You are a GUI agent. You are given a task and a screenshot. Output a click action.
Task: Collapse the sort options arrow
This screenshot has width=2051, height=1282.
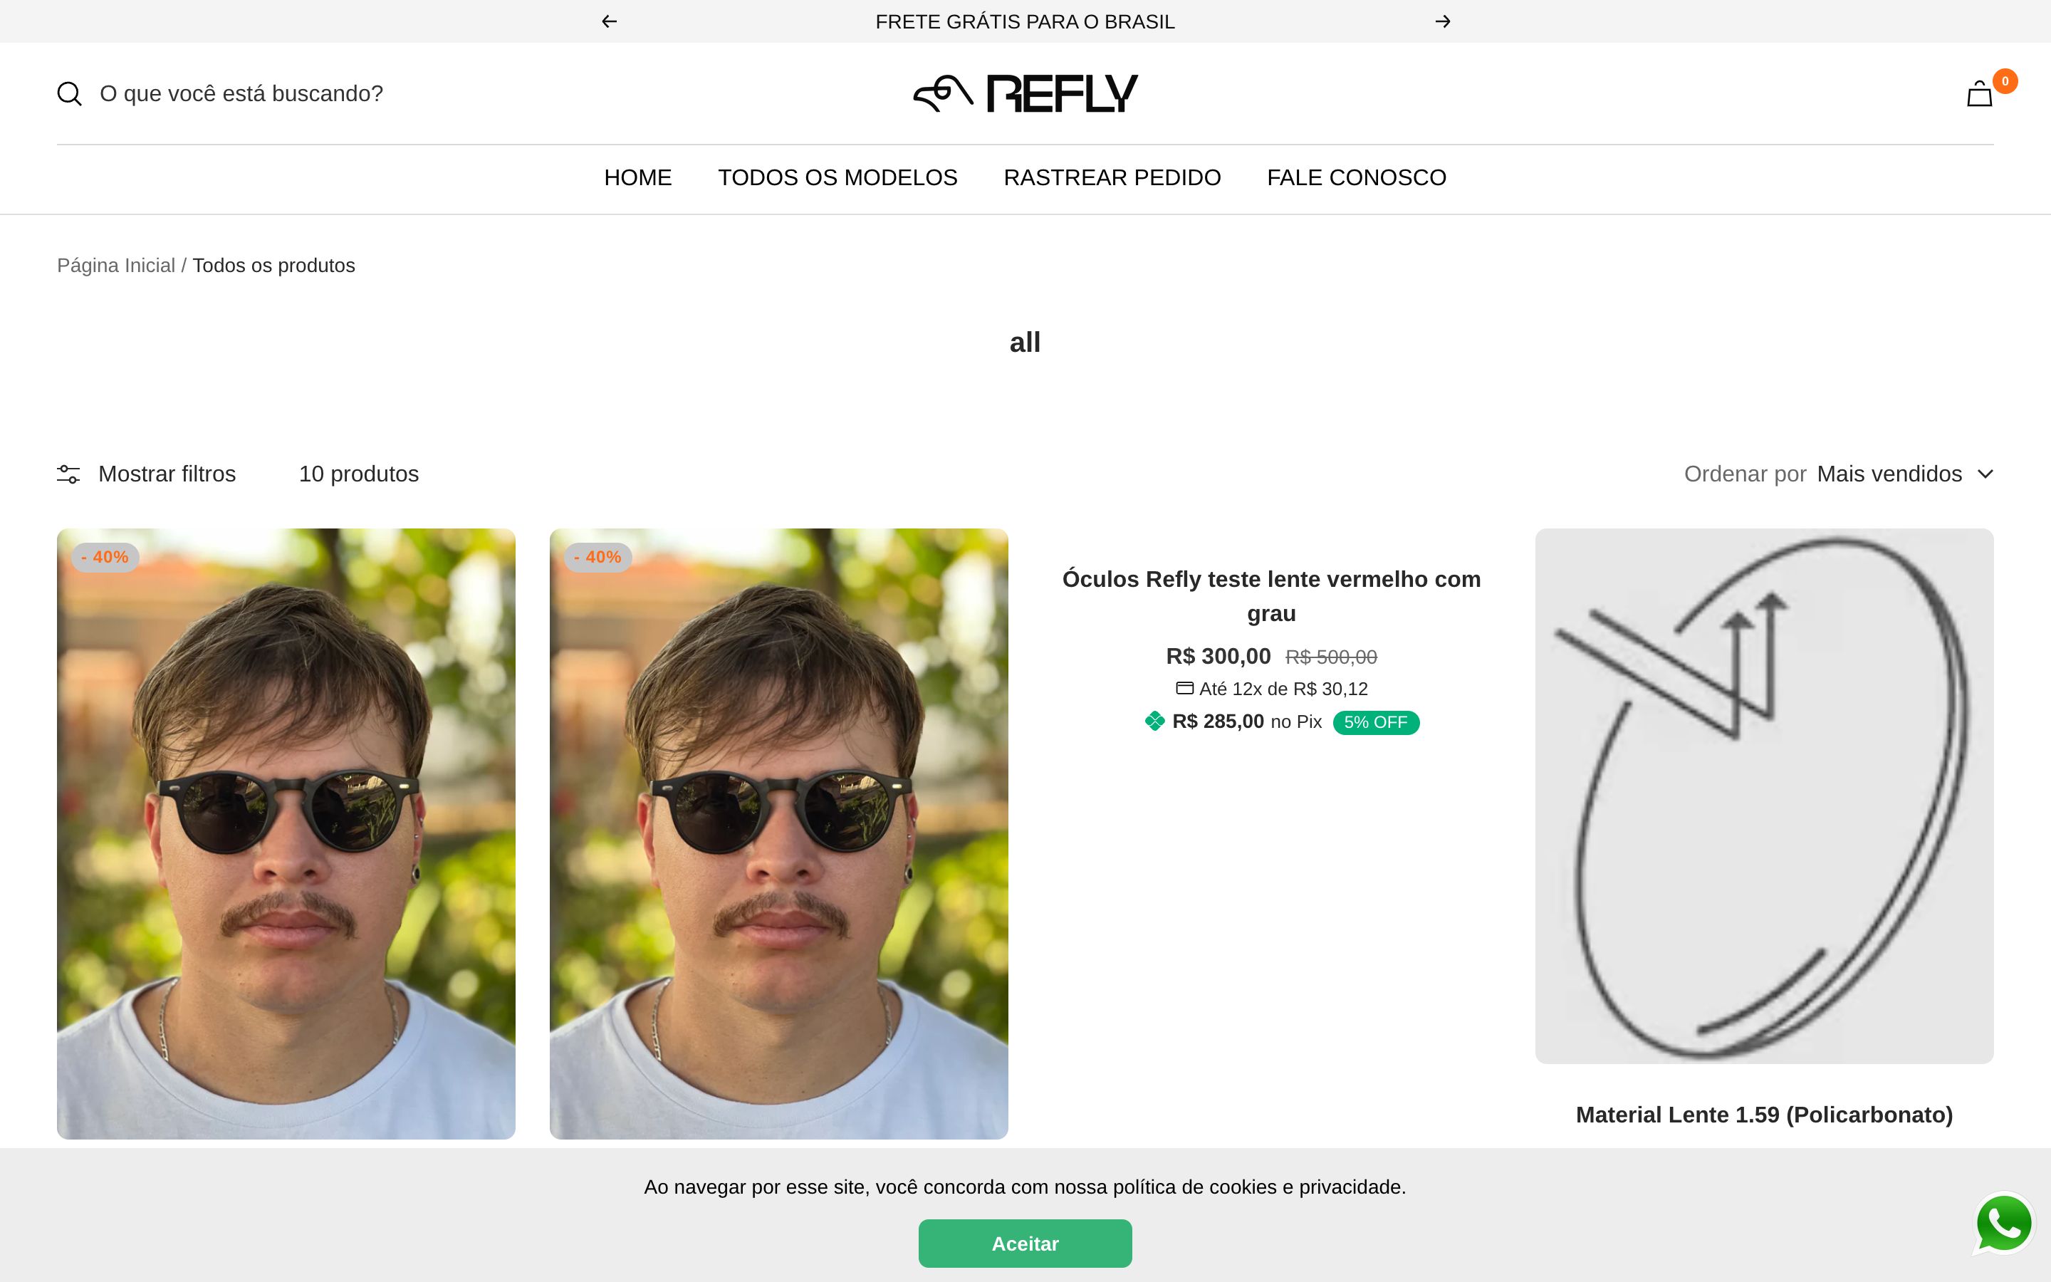1984,475
